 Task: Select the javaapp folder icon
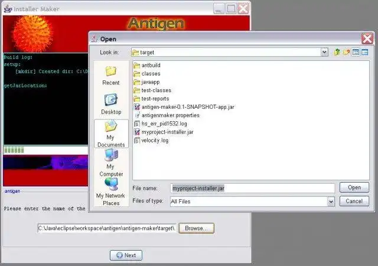click(x=136, y=82)
